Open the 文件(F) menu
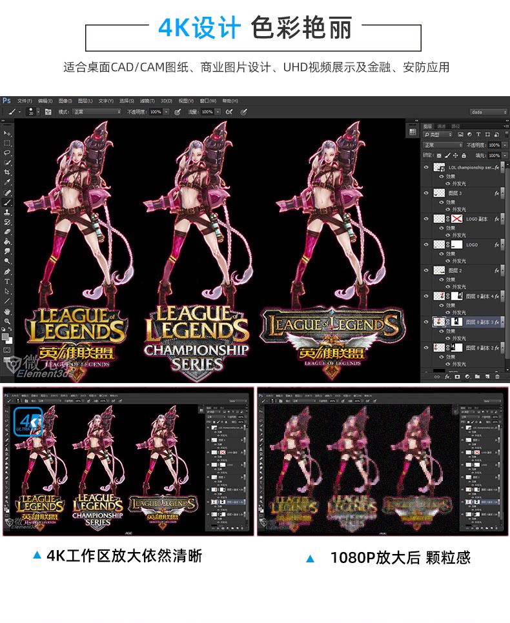 pos(25,101)
